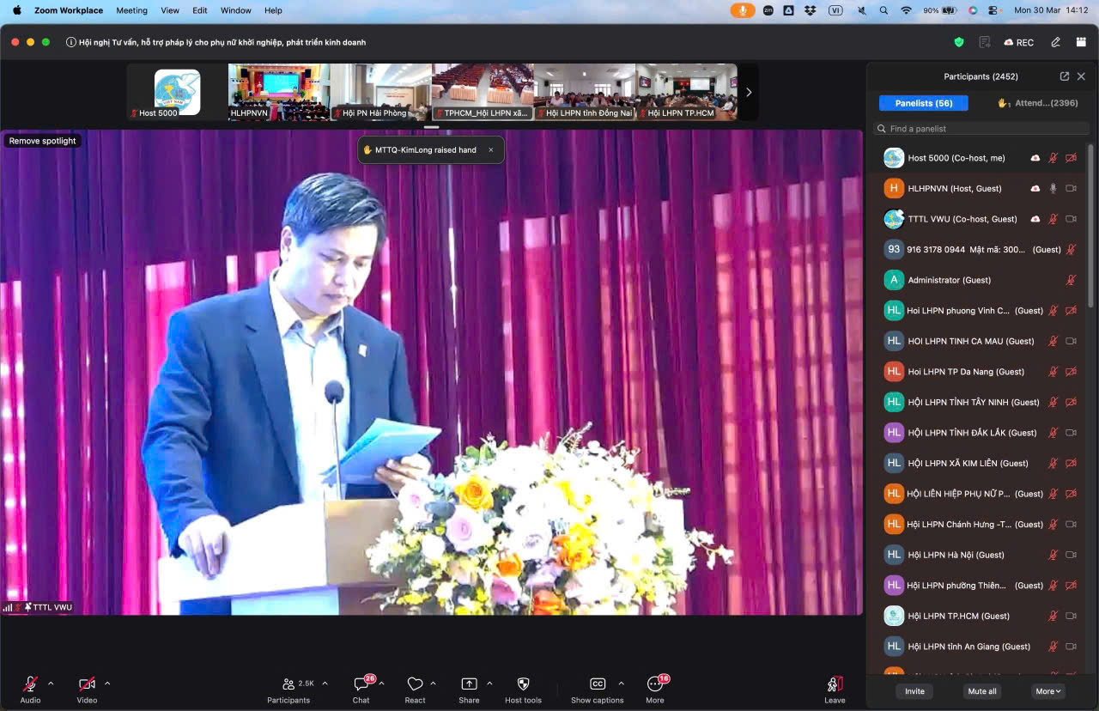Click the Remove spotlight button
This screenshot has height=711, width=1099.
(43, 141)
